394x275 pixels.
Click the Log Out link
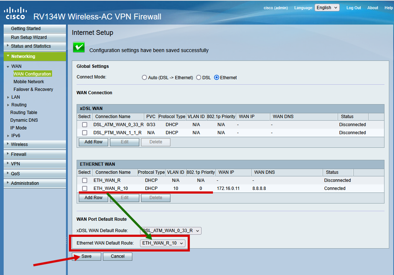tap(354, 8)
